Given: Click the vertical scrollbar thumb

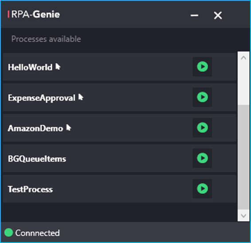Looking at the screenshot, I should [243, 157].
